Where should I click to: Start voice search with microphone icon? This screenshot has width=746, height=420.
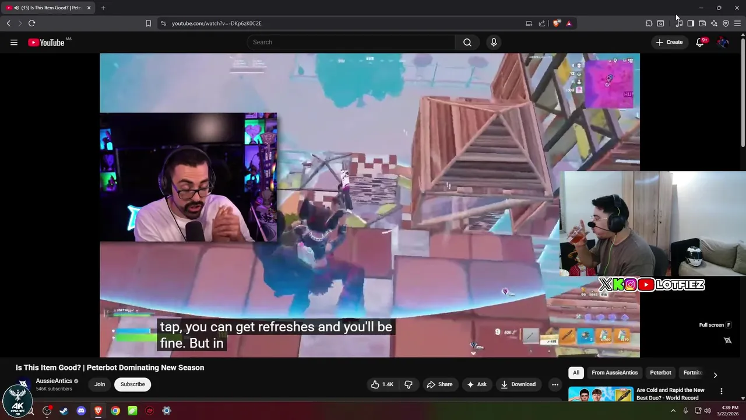[494, 42]
